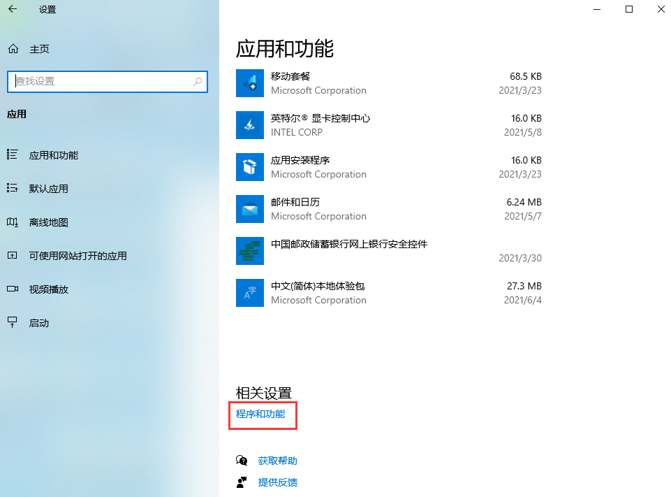Click the 2021/5/7 install date
The image size is (671, 497).
tap(522, 217)
